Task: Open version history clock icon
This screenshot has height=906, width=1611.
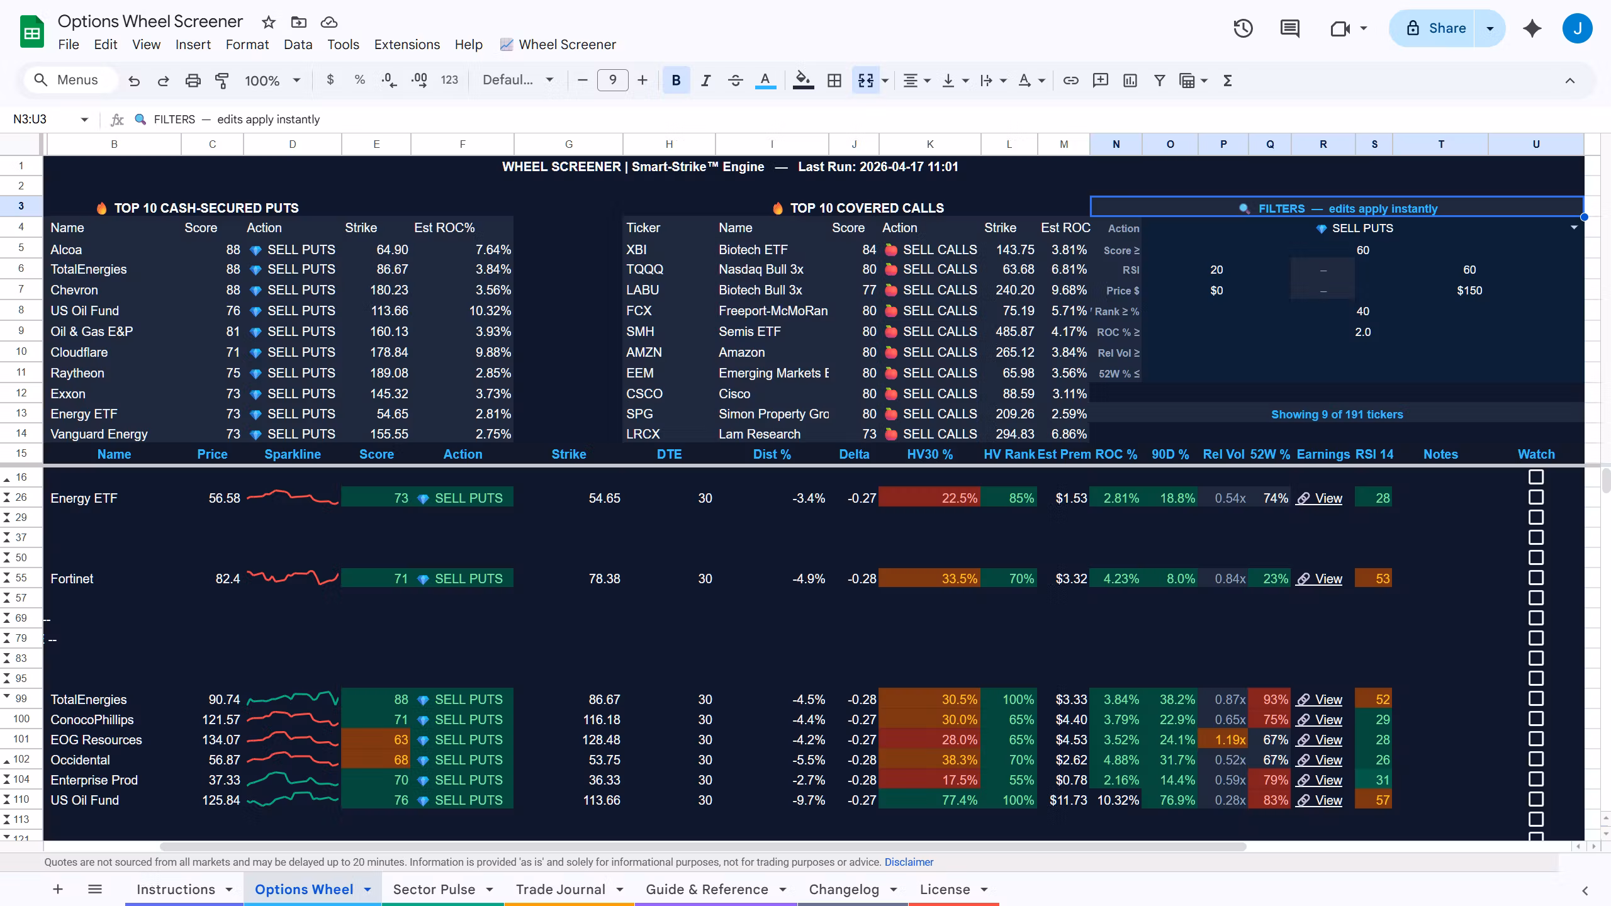Action: (x=1243, y=28)
